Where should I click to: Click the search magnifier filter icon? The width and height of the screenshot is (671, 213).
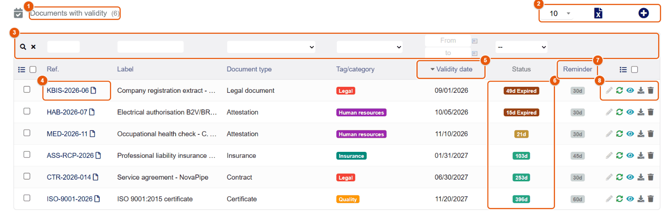[23, 47]
